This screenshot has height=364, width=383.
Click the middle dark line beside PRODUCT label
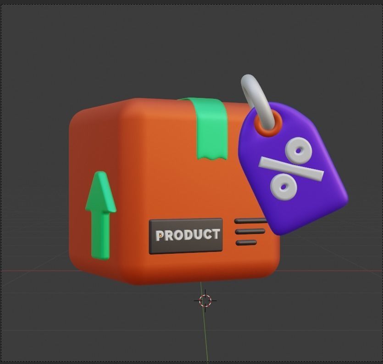click(250, 231)
